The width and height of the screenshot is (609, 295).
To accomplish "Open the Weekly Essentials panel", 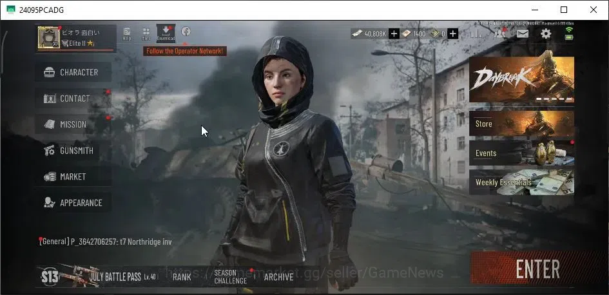I will tap(521, 182).
